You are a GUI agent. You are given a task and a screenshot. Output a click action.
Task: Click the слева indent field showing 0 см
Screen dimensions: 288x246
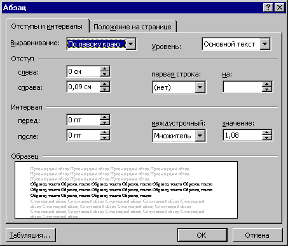tap(83, 71)
